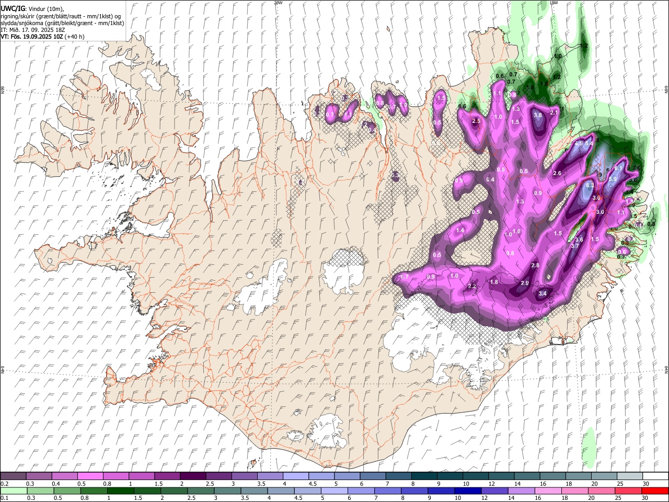669x502 pixels.
Task: Click the '3.6' snowfall value on the map
Action: [x=579, y=239]
